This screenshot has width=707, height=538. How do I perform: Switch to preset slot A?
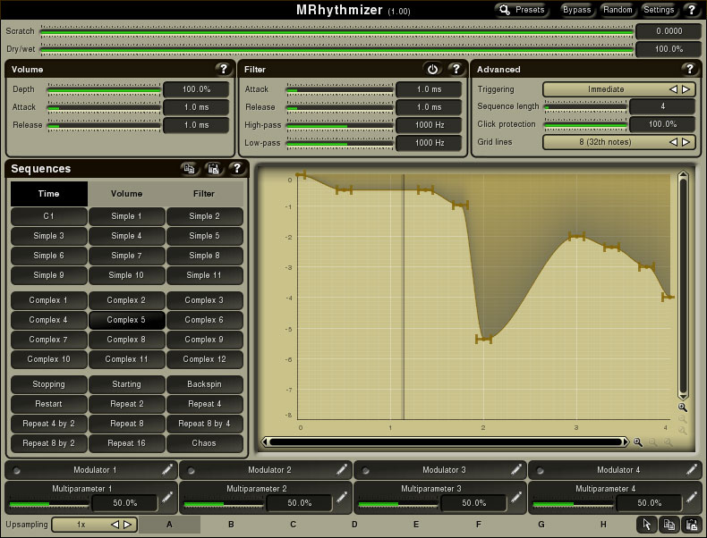(x=169, y=525)
